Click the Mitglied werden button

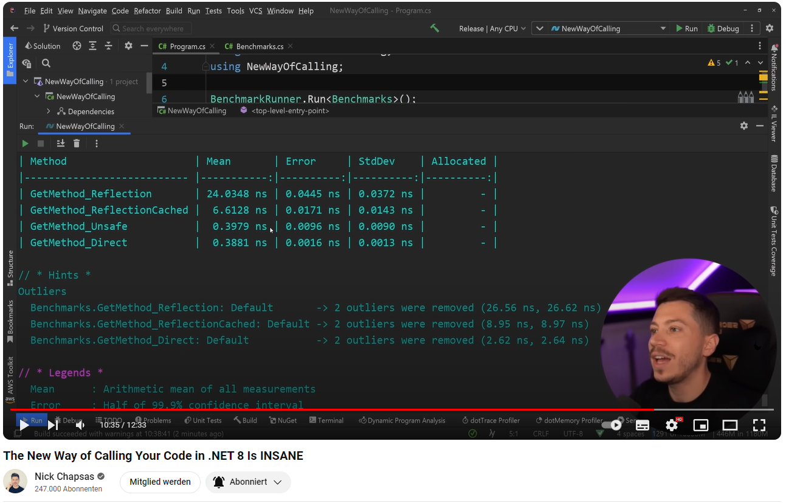(160, 482)
